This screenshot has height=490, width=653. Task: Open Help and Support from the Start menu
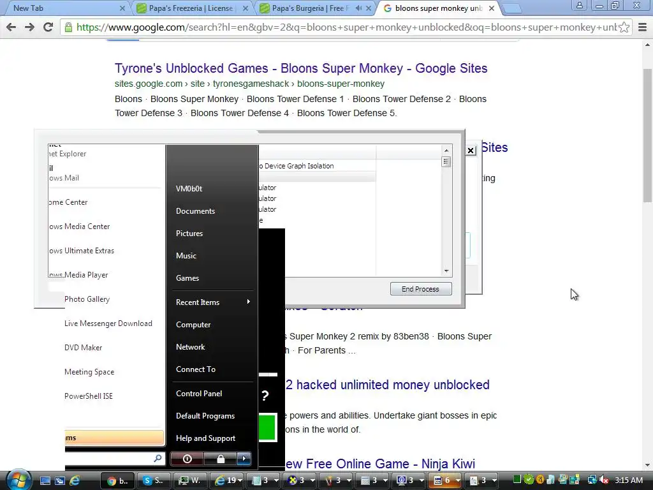(x=206, y=438)
